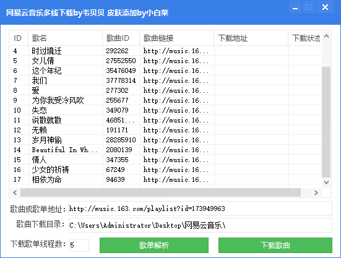
Task: Click the scroll down arrow of song list
Action: tap(326, 183)
